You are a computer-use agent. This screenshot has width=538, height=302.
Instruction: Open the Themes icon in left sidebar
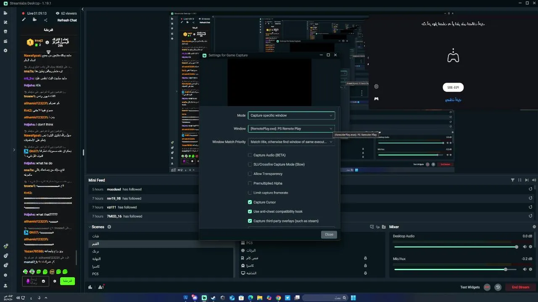(x=5, y=23)
